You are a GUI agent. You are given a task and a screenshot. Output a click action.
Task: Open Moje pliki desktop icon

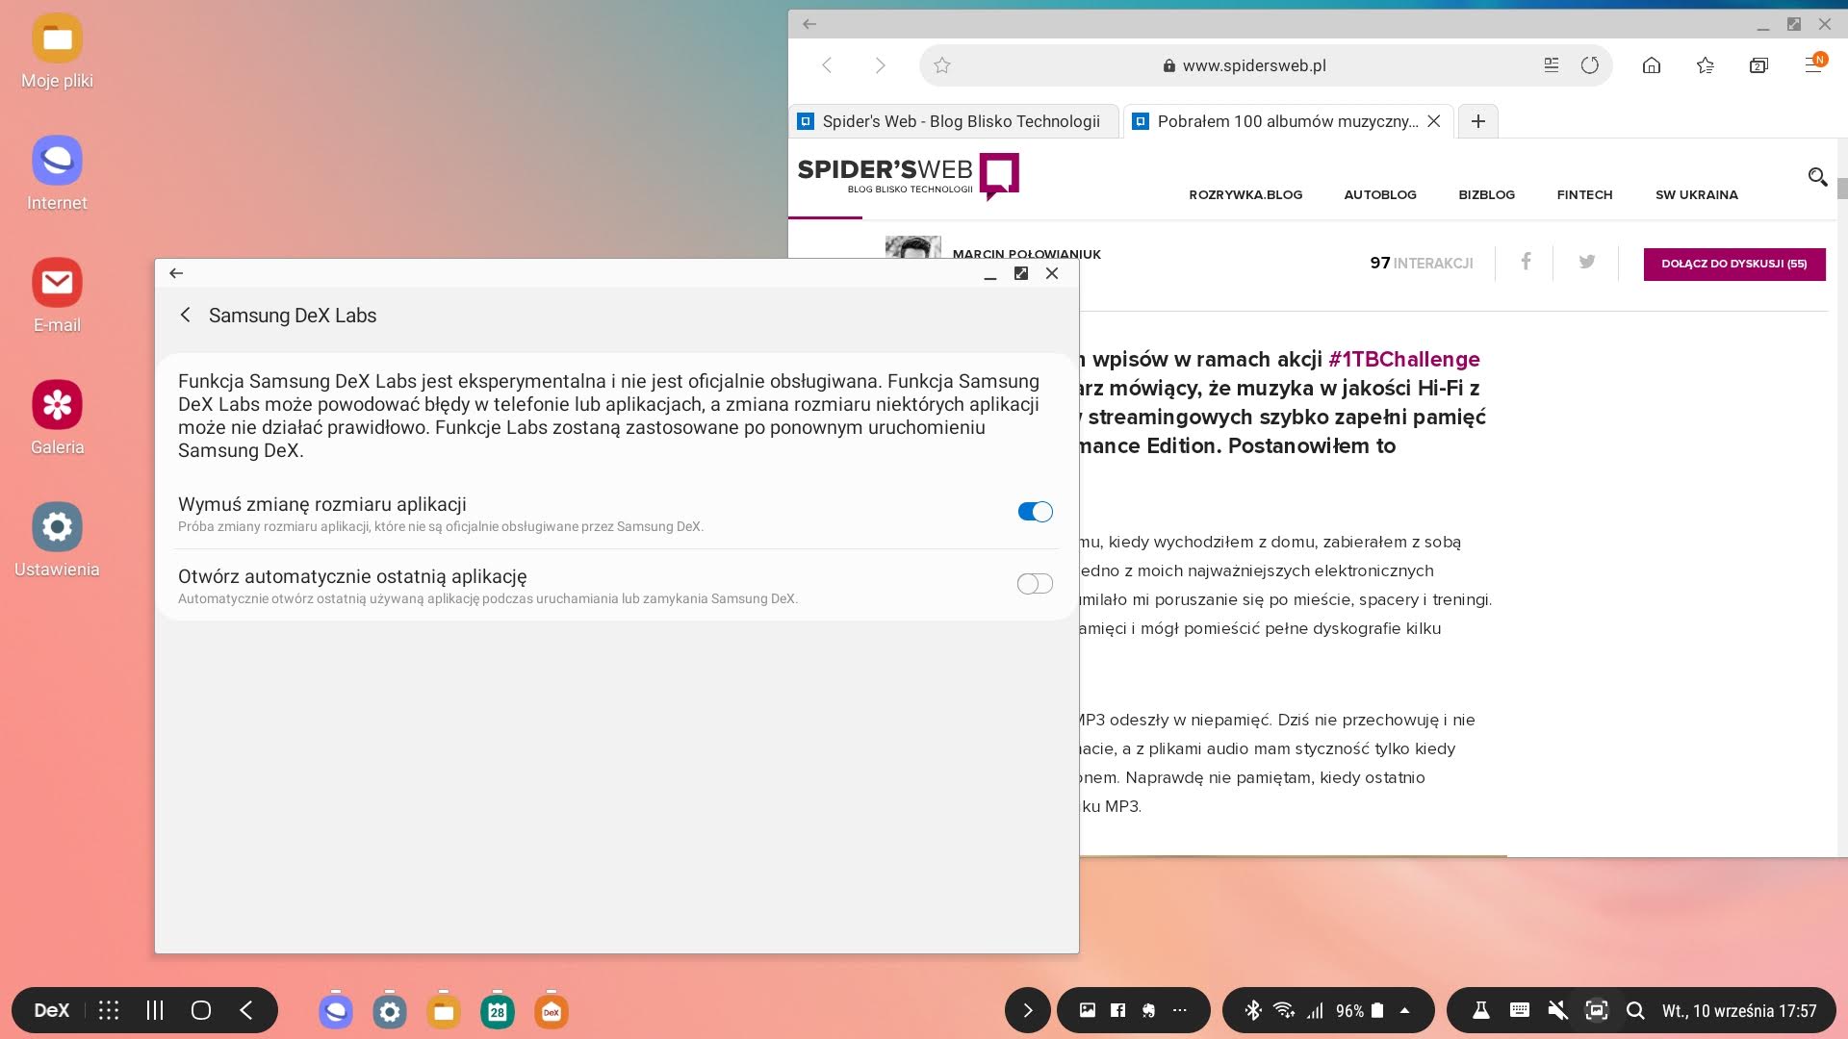click(x=57, y=53)
